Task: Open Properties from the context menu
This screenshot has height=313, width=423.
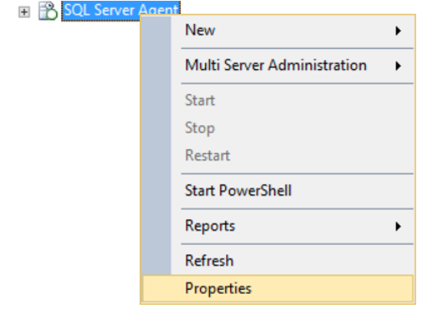Action: click(x=278, y=288)
